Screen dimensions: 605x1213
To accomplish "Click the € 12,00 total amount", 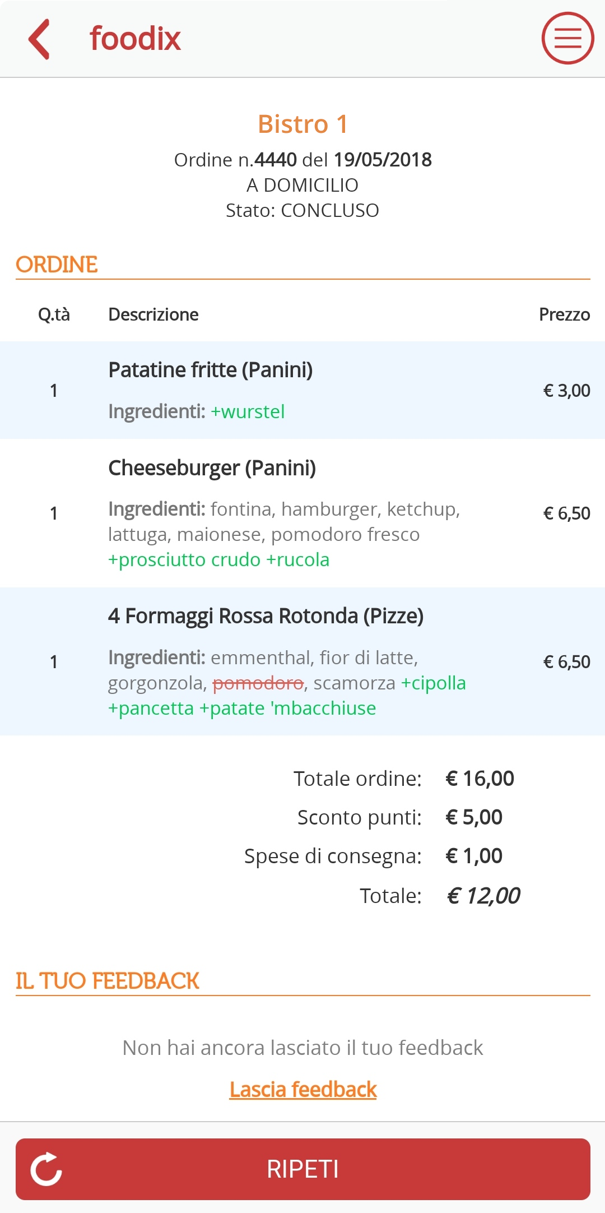I will pyautogui.click(x=483, y=896).
